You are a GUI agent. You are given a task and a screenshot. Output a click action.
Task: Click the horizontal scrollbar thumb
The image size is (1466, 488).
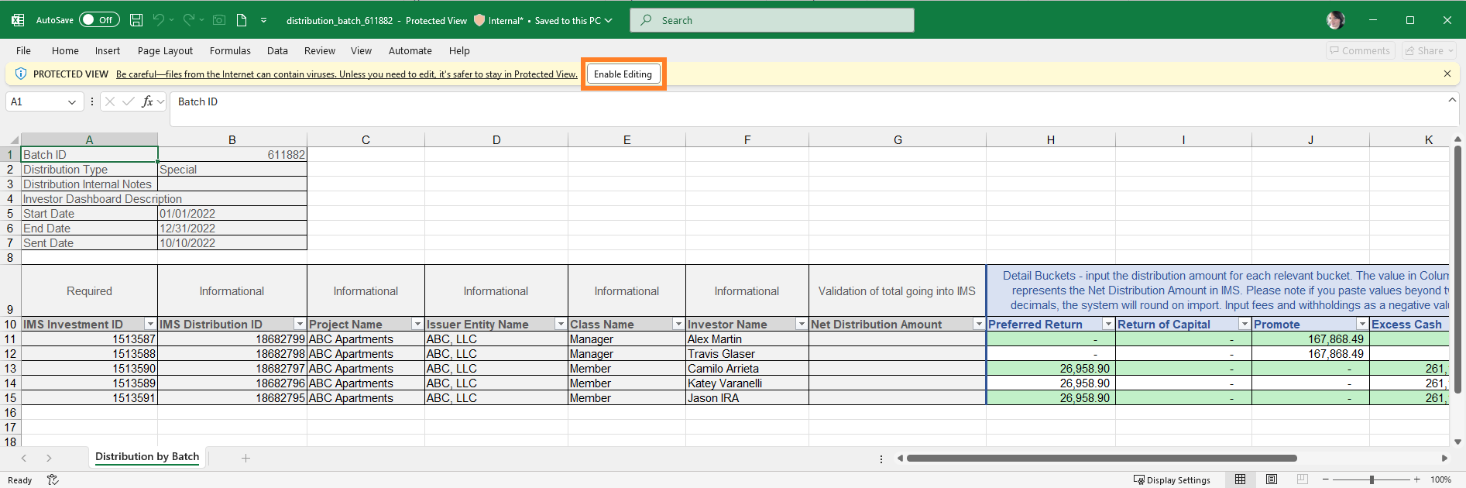[1101, 458]
